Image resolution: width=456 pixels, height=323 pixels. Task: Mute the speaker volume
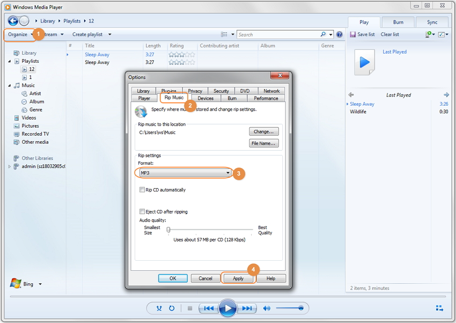click(x=267, y=308)
